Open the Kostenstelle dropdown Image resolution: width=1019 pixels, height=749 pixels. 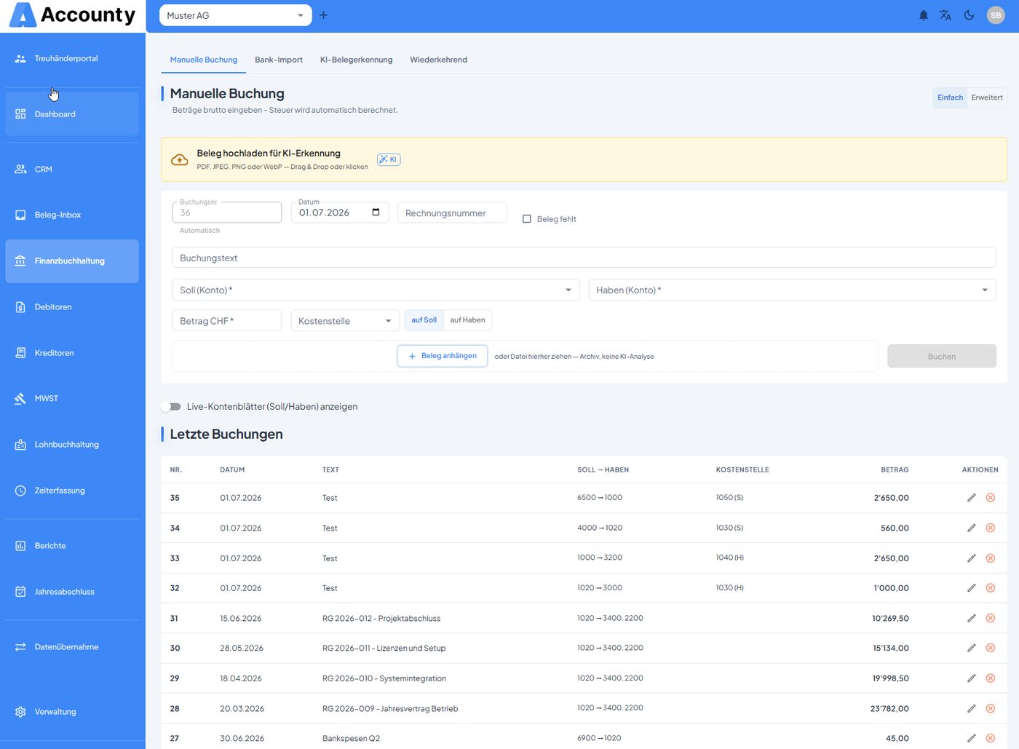coord(345,321)
